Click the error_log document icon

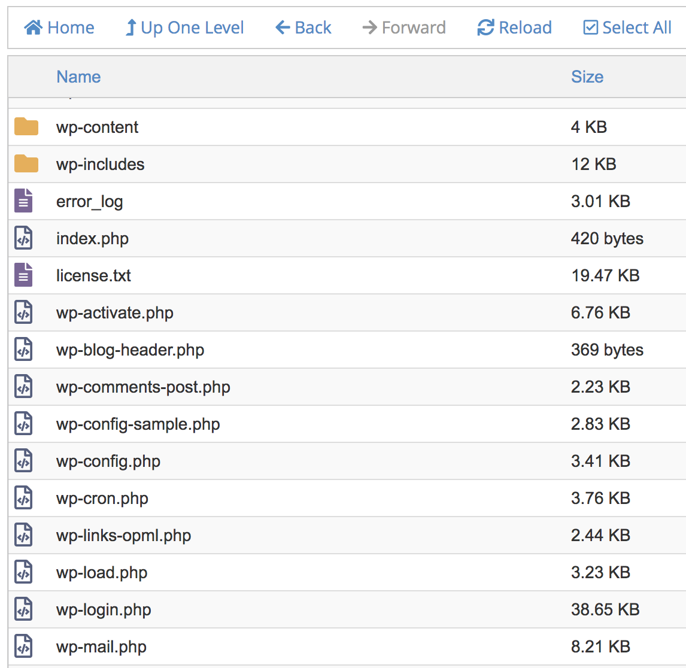pos(23,201)
